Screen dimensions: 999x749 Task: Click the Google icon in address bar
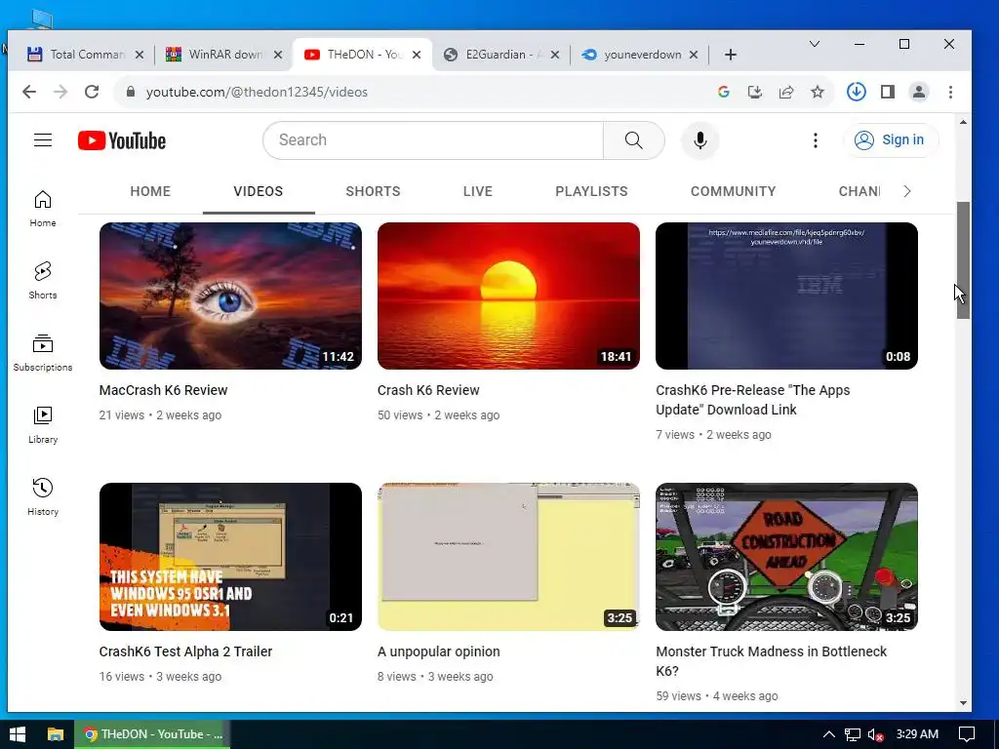723,92
